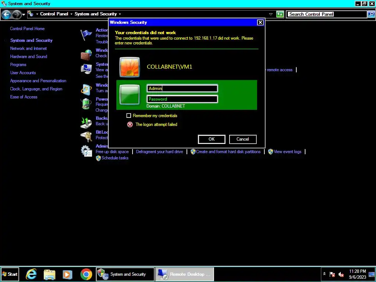The image size is (376, 282).
Task: Open File Explorer folder on taskbar
Action: 50,275
